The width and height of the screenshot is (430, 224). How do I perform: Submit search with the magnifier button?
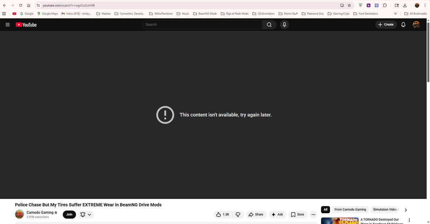click(269, 24)
